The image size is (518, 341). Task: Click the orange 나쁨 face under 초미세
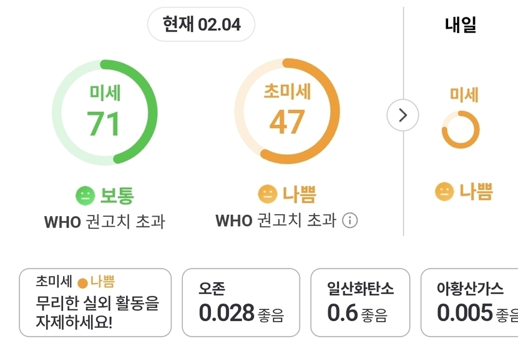(267, 195)
